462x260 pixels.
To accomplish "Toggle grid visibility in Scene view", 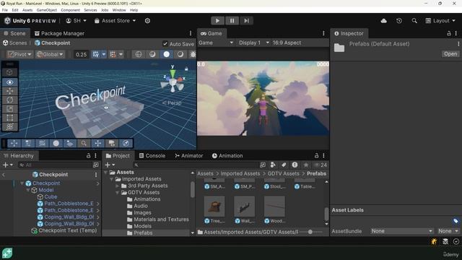I will pyautogui.click(x=96, y=54).
